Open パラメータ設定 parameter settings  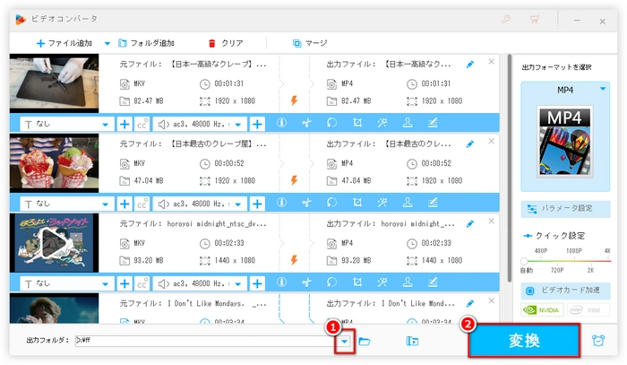click(565, 209)
